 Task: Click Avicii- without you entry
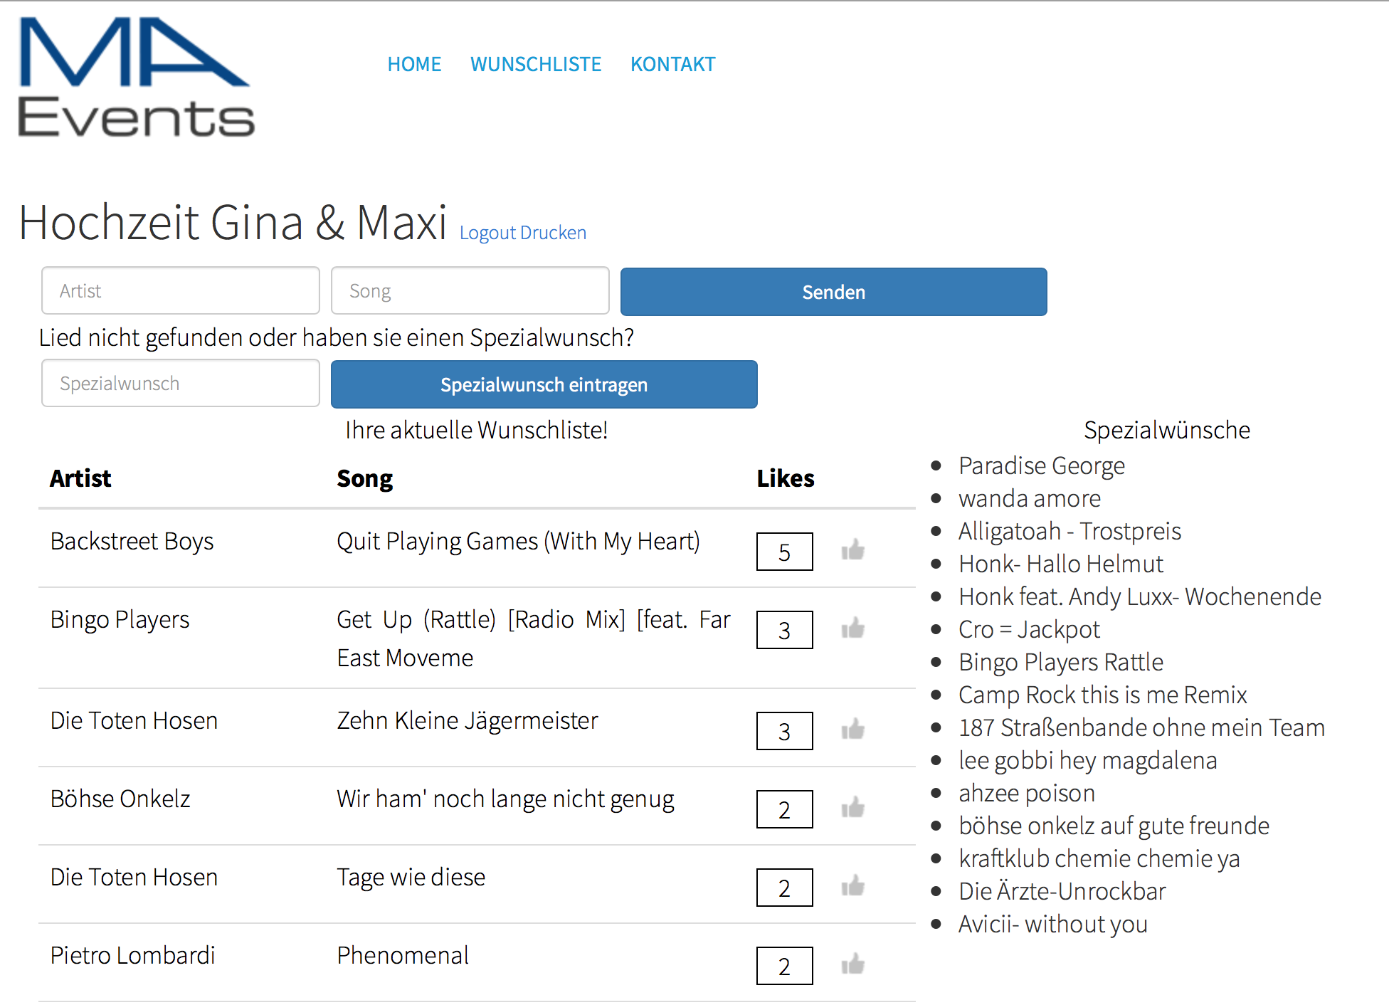click(x=1053, y=924)
